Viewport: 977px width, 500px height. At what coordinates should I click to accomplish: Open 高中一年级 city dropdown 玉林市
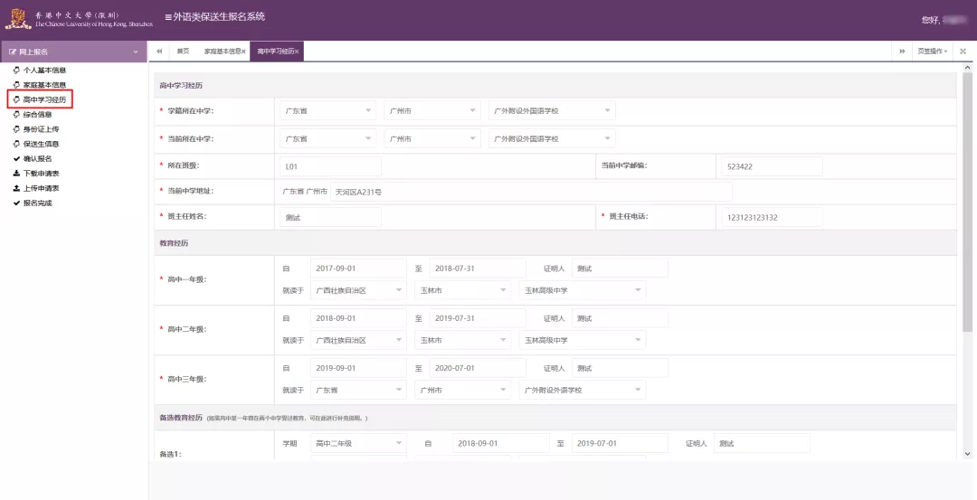point(463,290)
